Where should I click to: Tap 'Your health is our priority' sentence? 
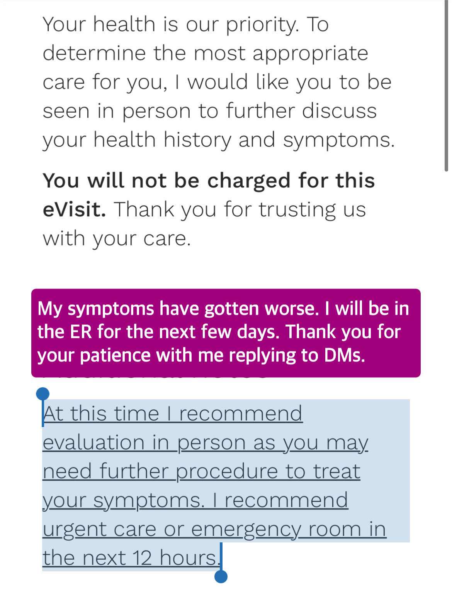[x=171, y=24]
